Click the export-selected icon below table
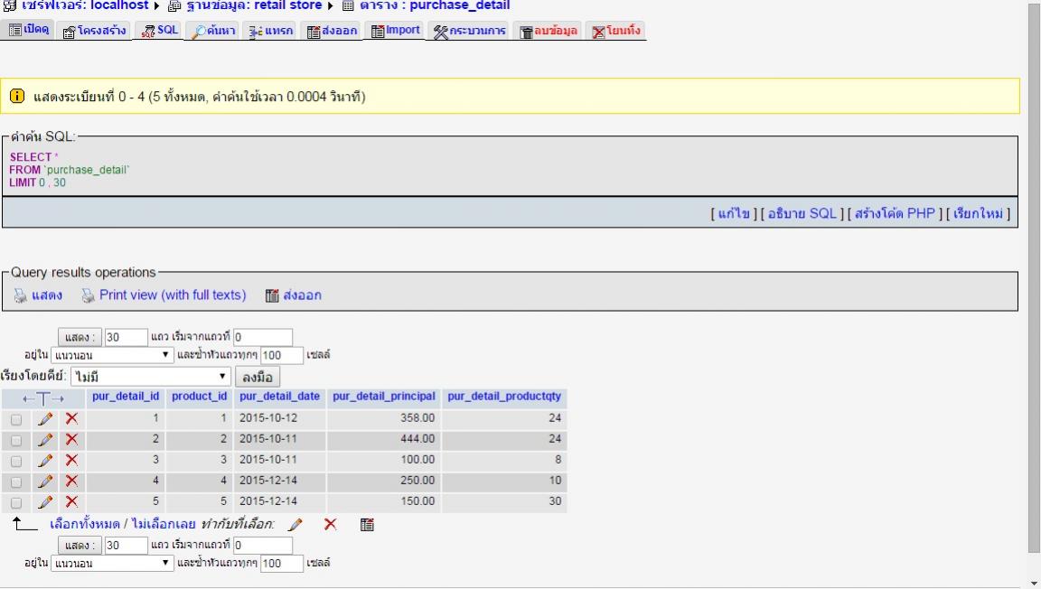 click(367, 525)
